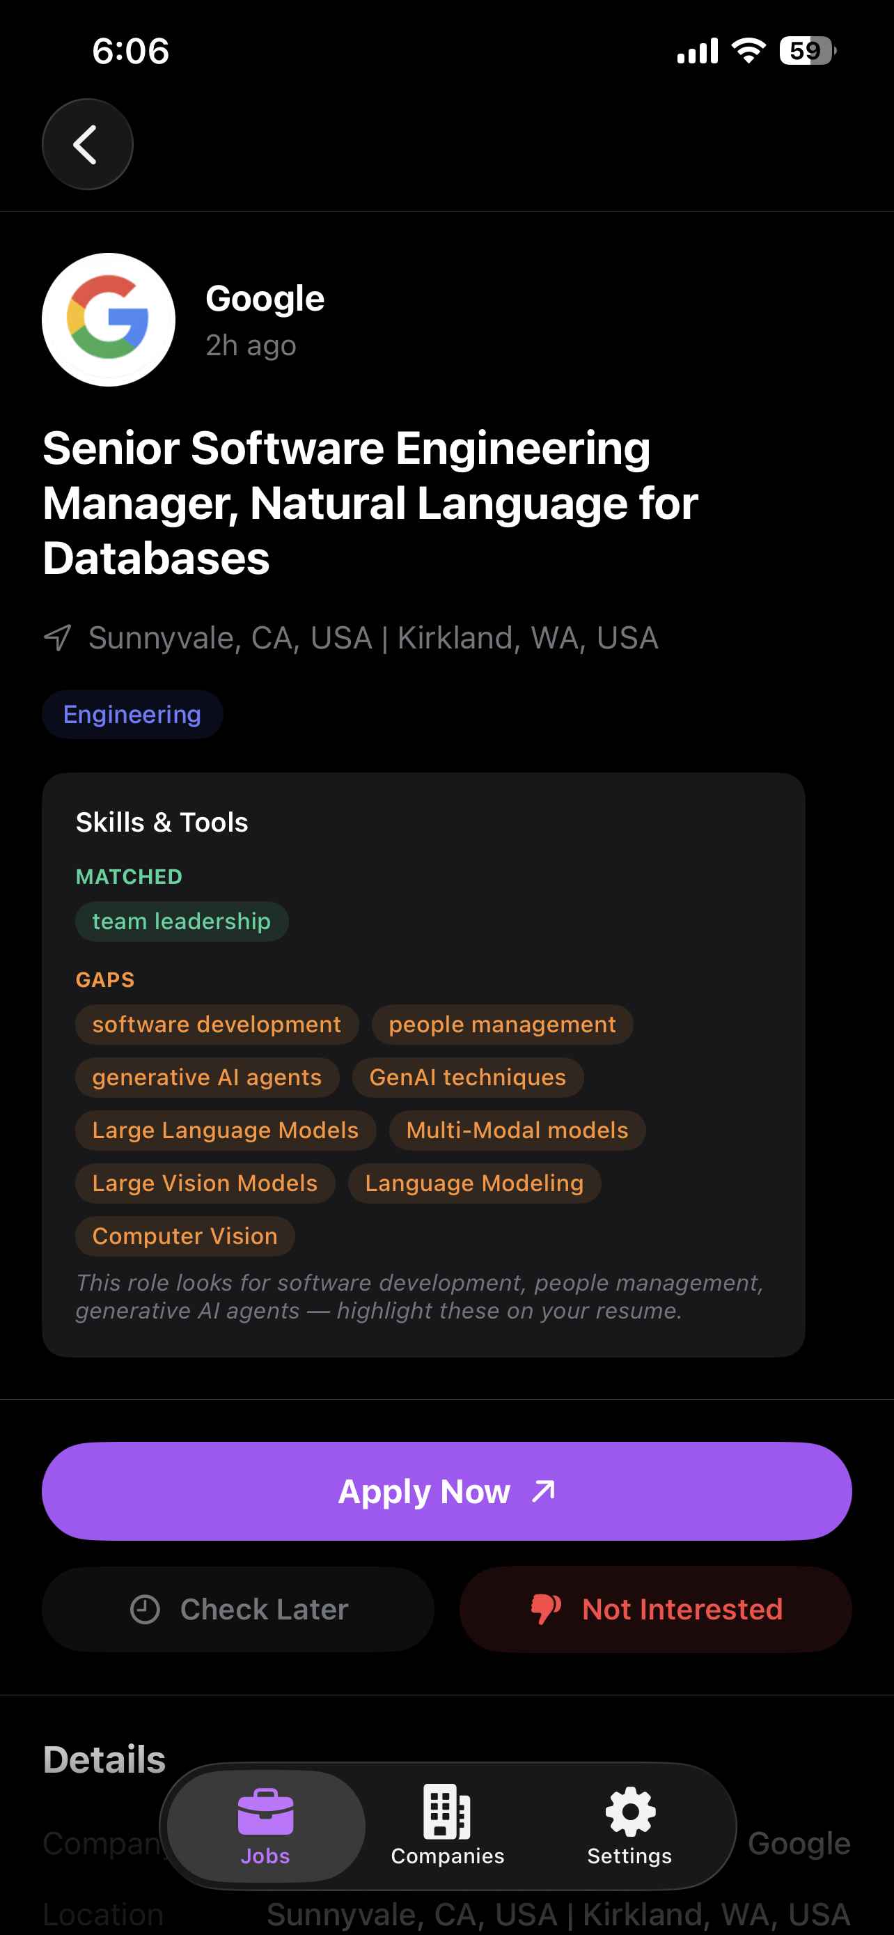
Task: Tap the location arrow icon
Action: (x=58, y=639)
